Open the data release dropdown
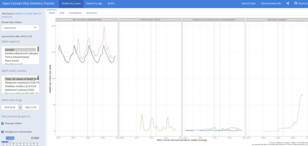Viewport: 308px width, 146px height. (x=20, y=28)
